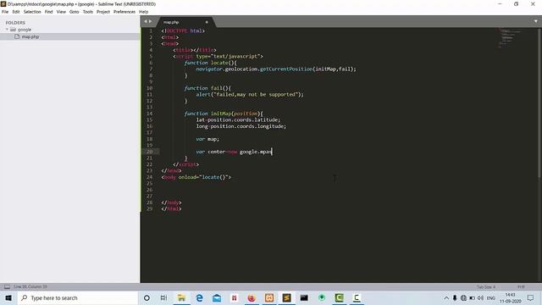
Task: Open the Windows Start menu
Action: (x=8, y=297)
